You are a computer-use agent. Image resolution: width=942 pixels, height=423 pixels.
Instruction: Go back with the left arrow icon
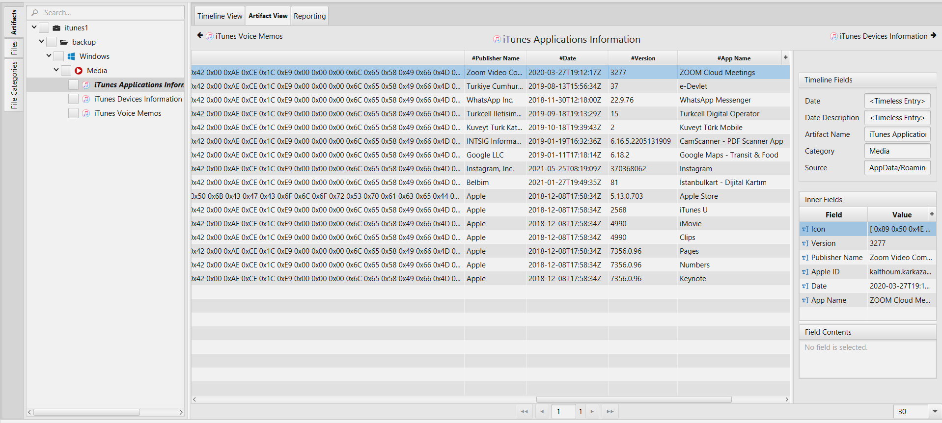click(x=200, y=35)
